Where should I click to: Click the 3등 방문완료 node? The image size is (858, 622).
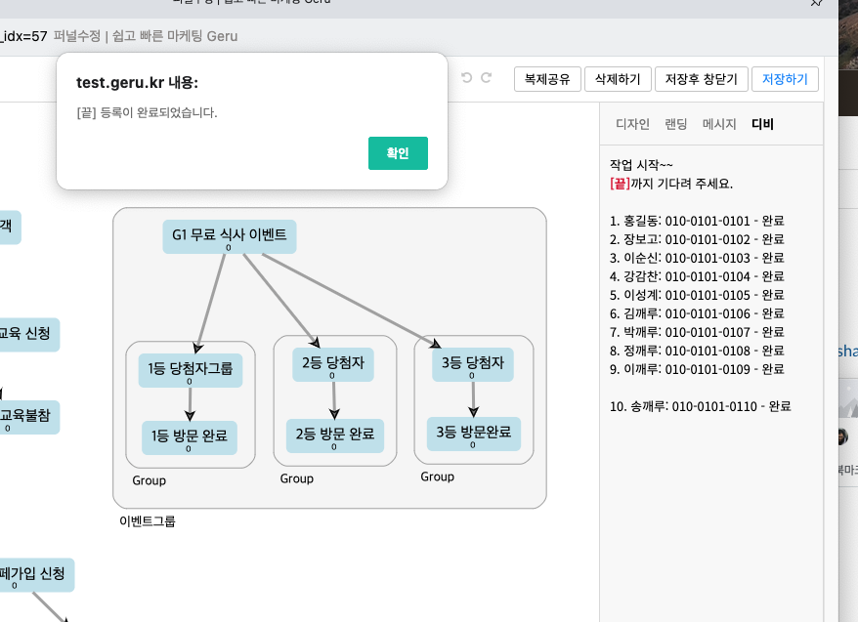tap(474, 434)
